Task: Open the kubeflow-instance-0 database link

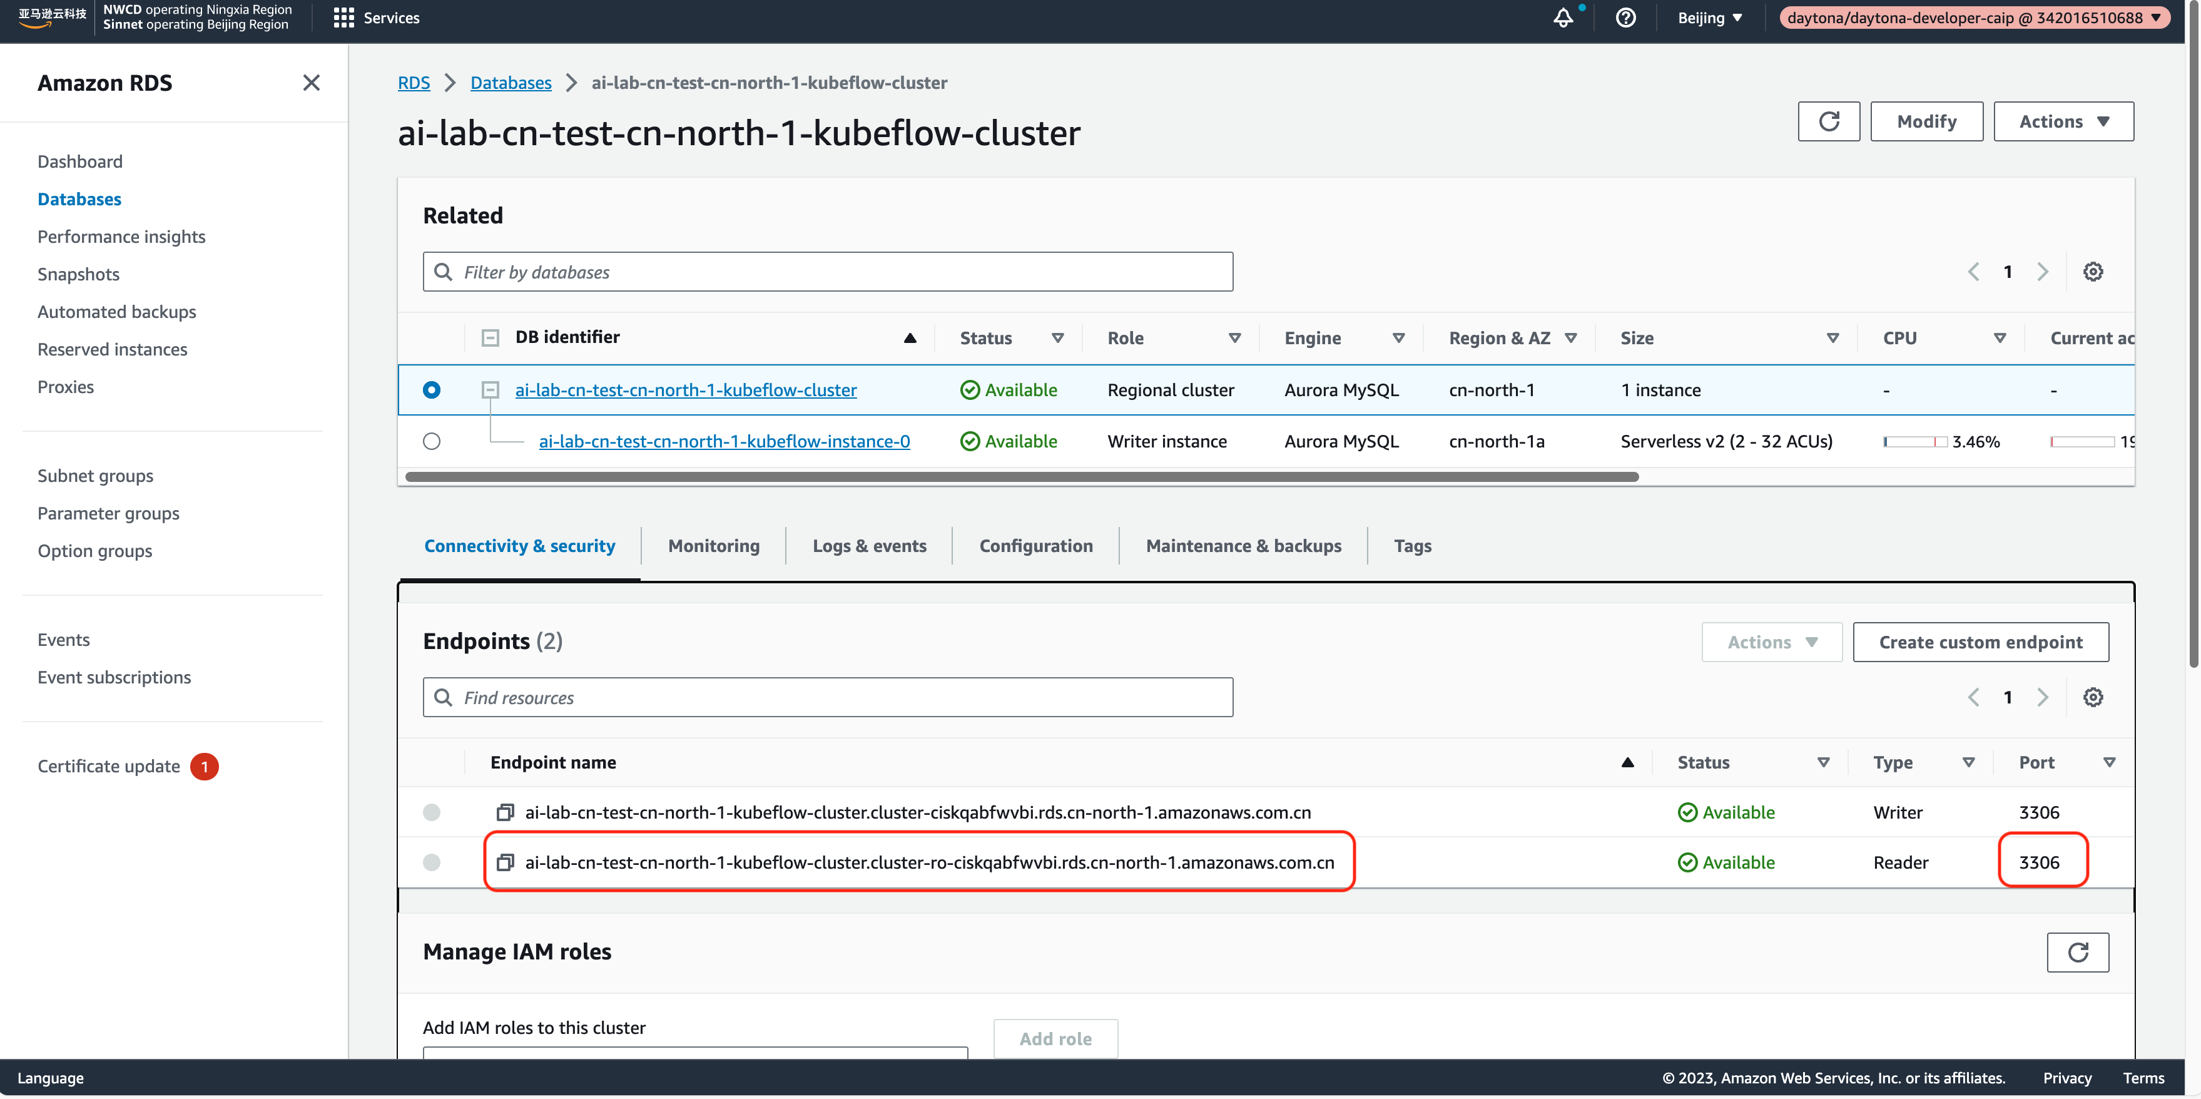Action: click(x=724, y=441)
